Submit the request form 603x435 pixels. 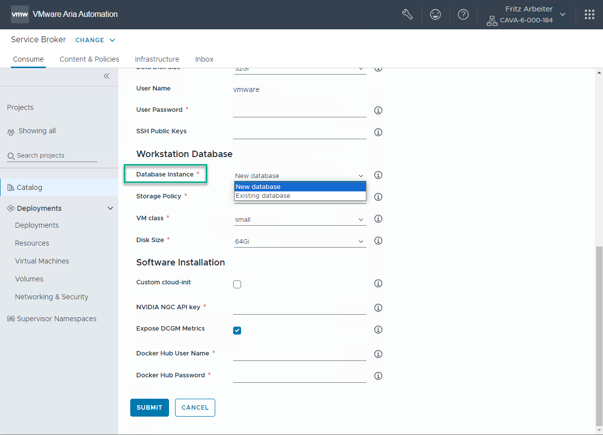(x=150, y=408)
